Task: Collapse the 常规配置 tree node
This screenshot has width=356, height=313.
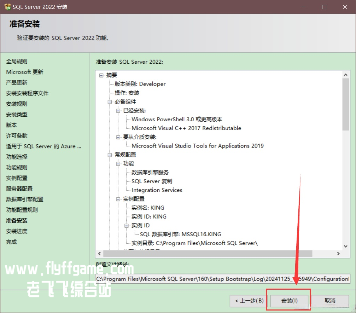Action: (x=110, y=155)
